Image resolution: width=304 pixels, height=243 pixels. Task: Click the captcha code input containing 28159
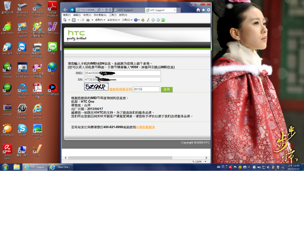[x=146, y=89]
